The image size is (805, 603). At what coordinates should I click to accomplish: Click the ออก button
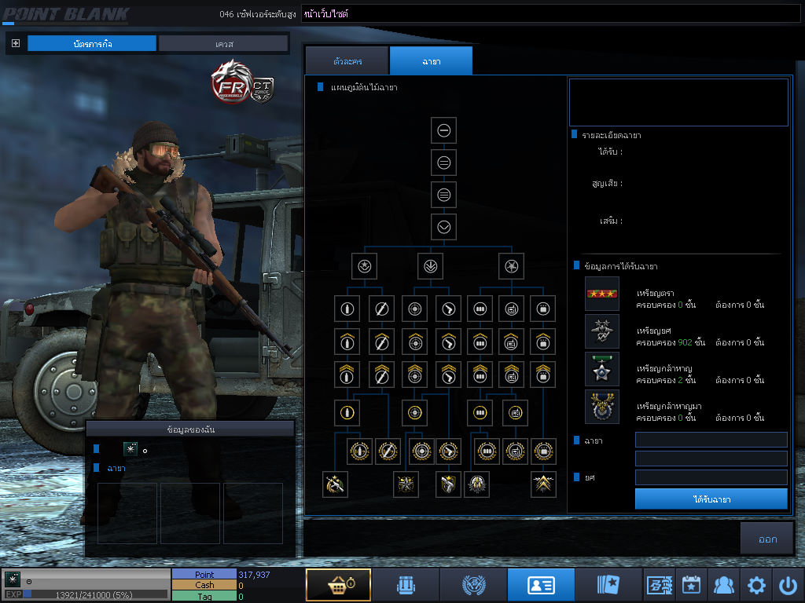tap(767, 539)
